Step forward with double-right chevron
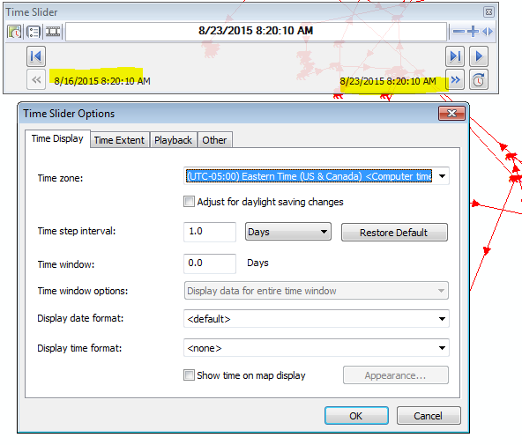 pos(455,80)
